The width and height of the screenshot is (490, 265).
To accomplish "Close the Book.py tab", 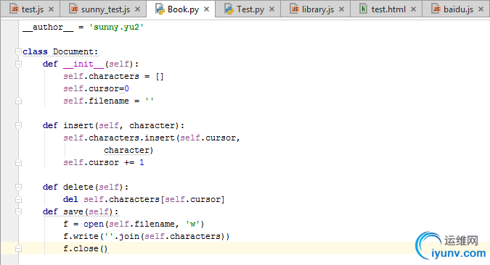I will click(207, 9).
